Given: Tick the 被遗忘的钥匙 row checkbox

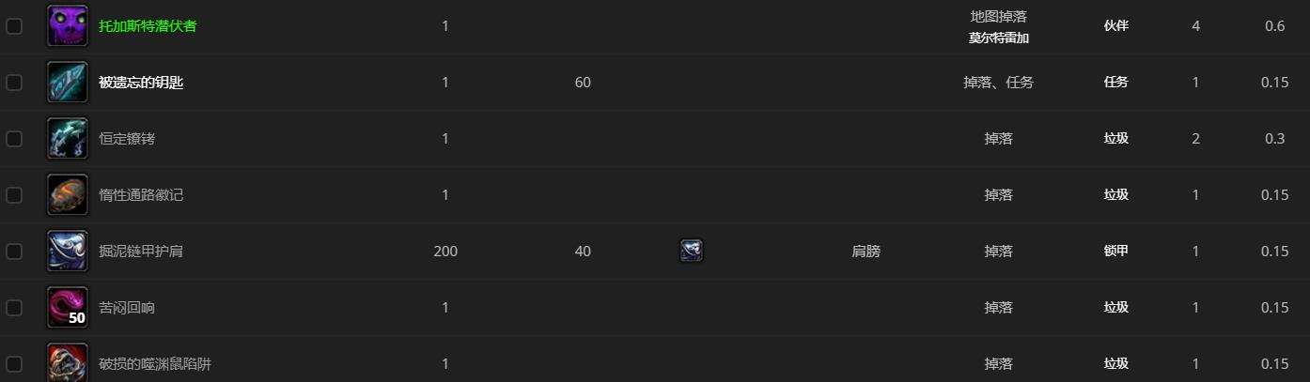Looking at the screenshot, I should pyautogui.click(x=14, y=83).
